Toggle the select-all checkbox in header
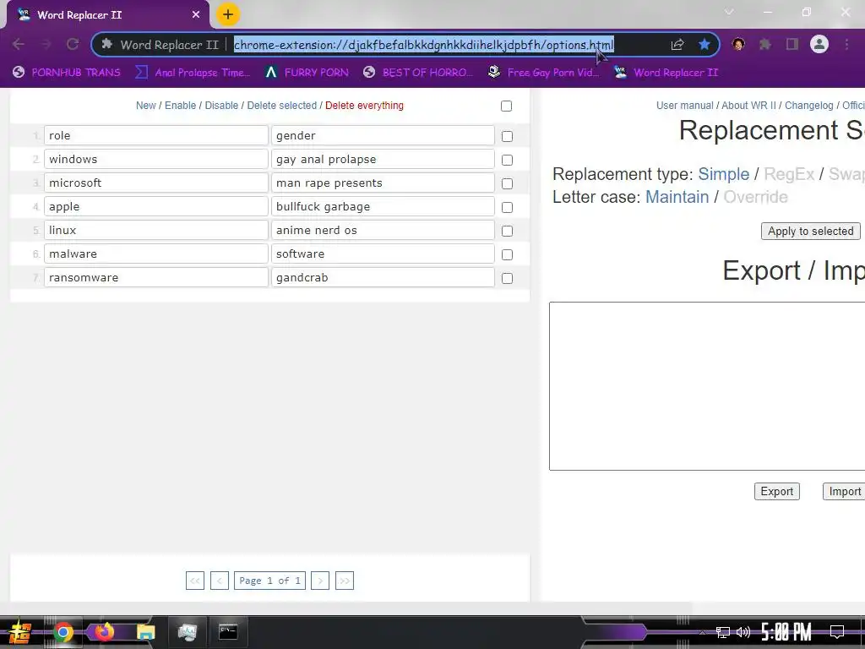The width and height of the screenshot is (865, 649). coord(507,106)
